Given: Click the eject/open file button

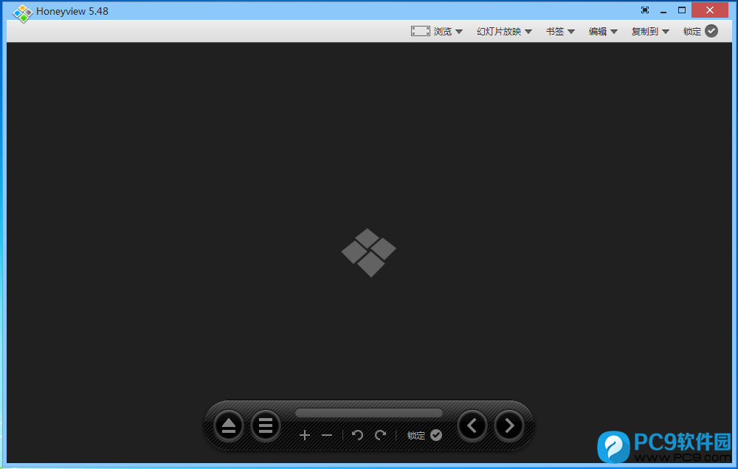Looking at the screenshot, I should pyautogui.click(x=229, y=425).
